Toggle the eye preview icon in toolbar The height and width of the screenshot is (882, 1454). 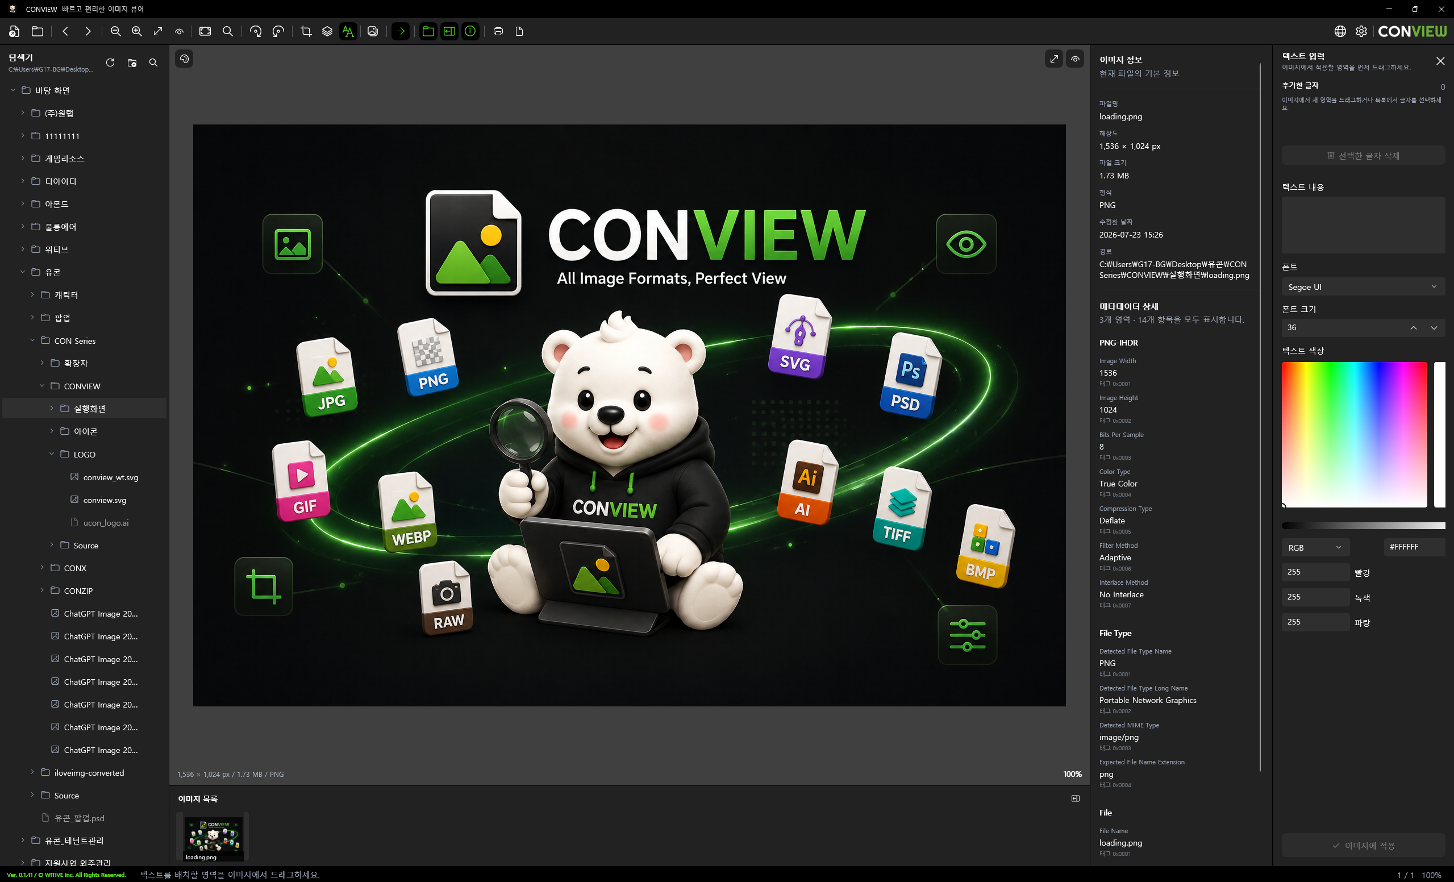point(180,31)
